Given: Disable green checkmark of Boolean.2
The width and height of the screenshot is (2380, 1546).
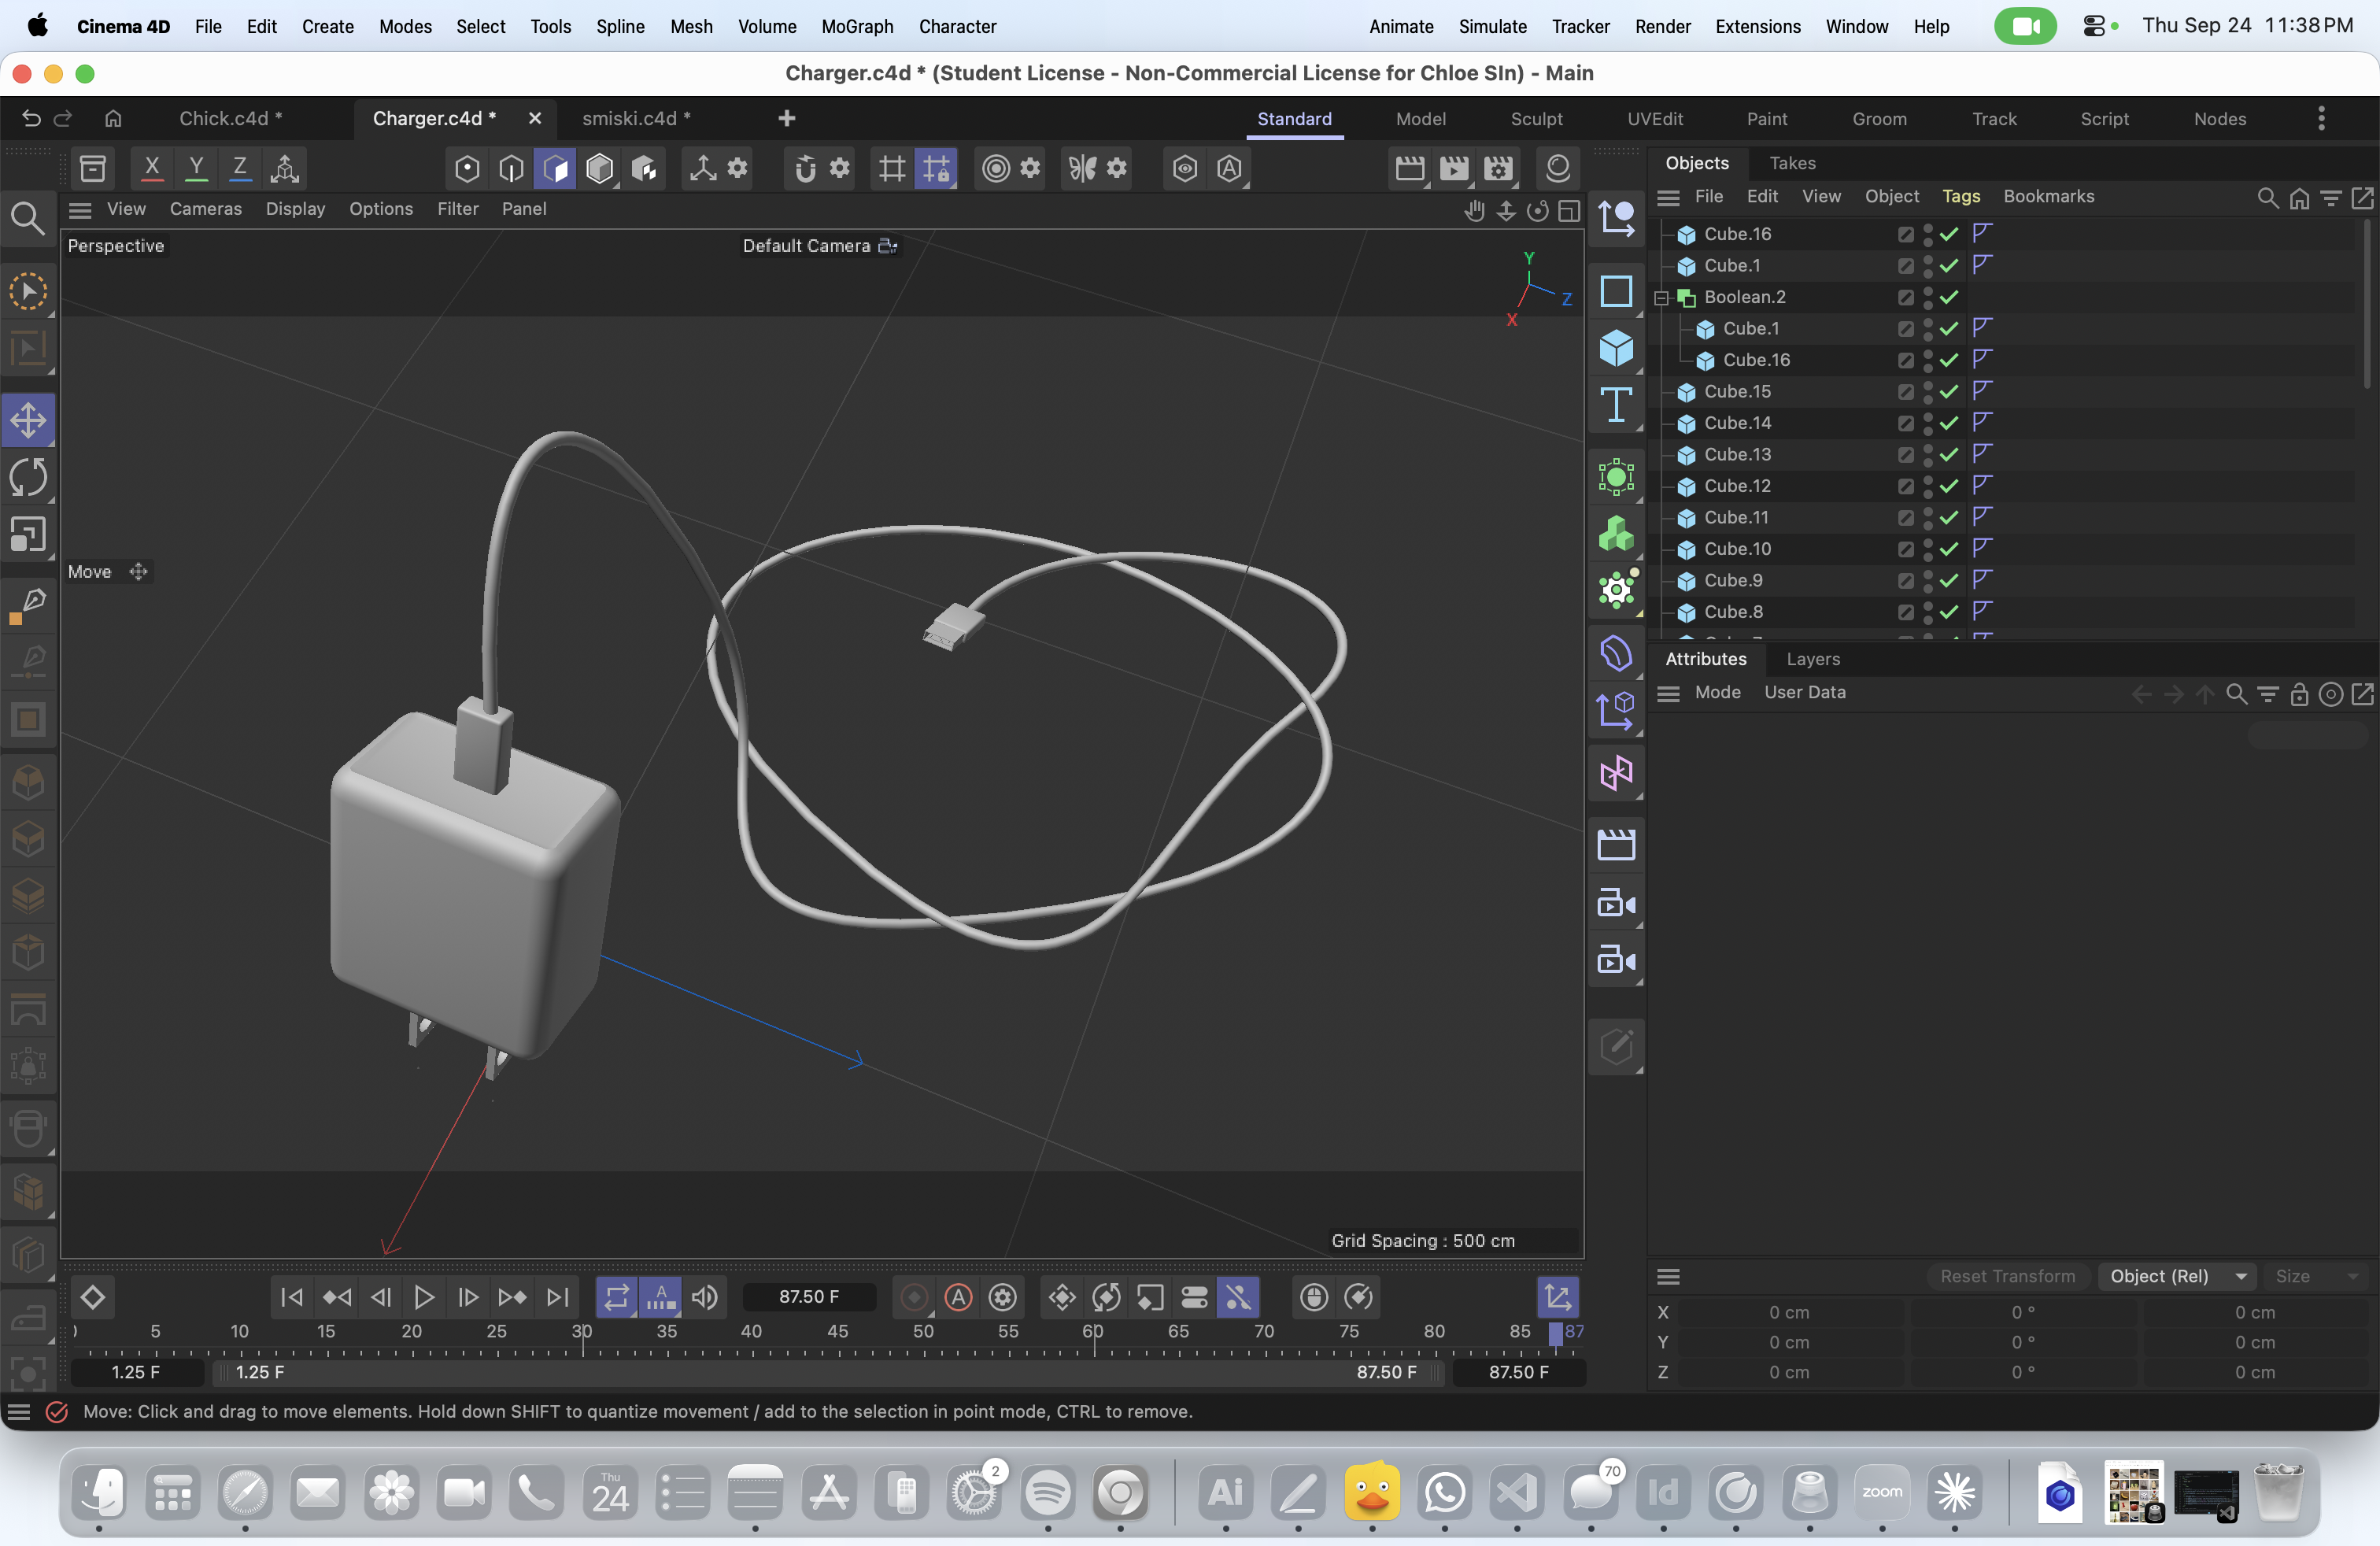Looking at the screenshot, I should click(1949, 297).
